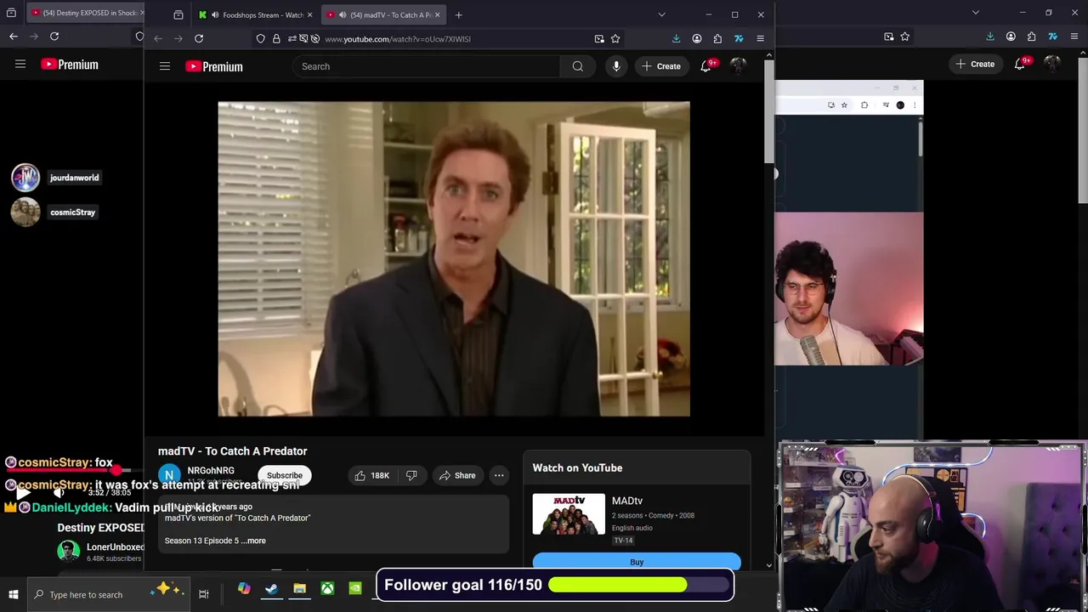Click Create button in back right window

point(975,64)
